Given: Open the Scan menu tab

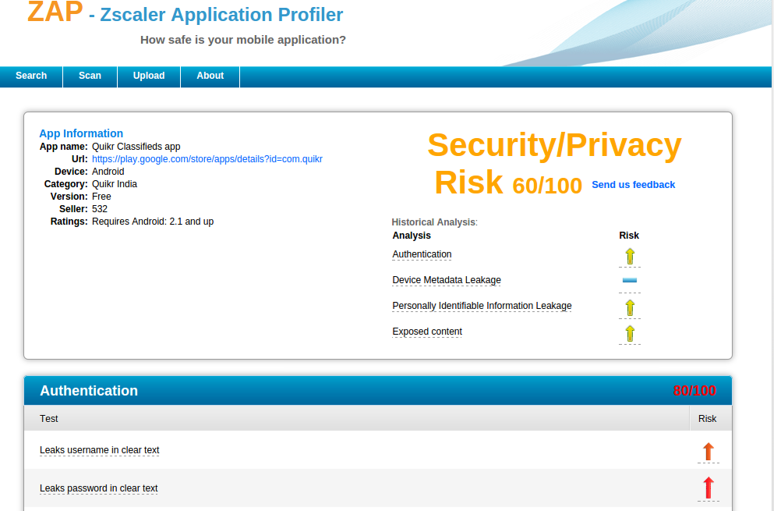Looking at the screenshot, I should tap(90, 76).
